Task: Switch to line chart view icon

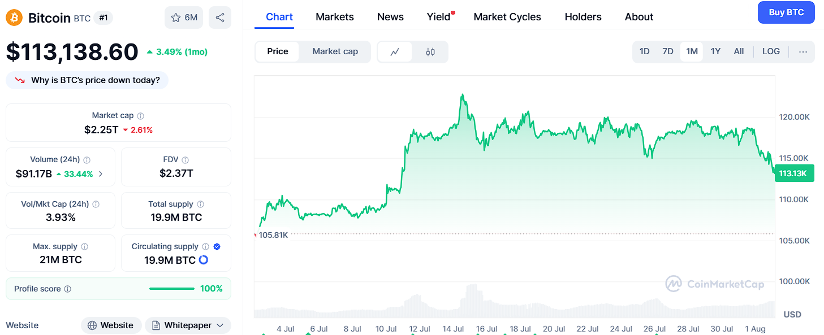Action: pos(395,51)
